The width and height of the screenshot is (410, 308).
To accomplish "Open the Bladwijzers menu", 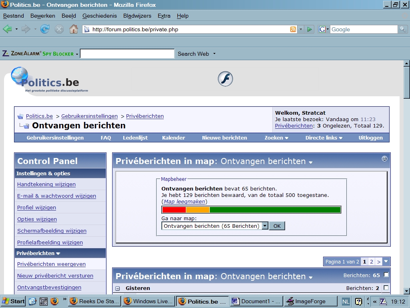I will coord(137,16).
